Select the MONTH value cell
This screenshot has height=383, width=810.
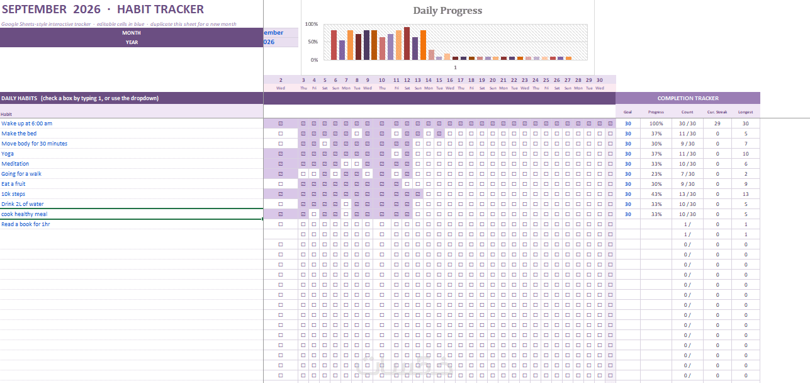coord(281,33)
